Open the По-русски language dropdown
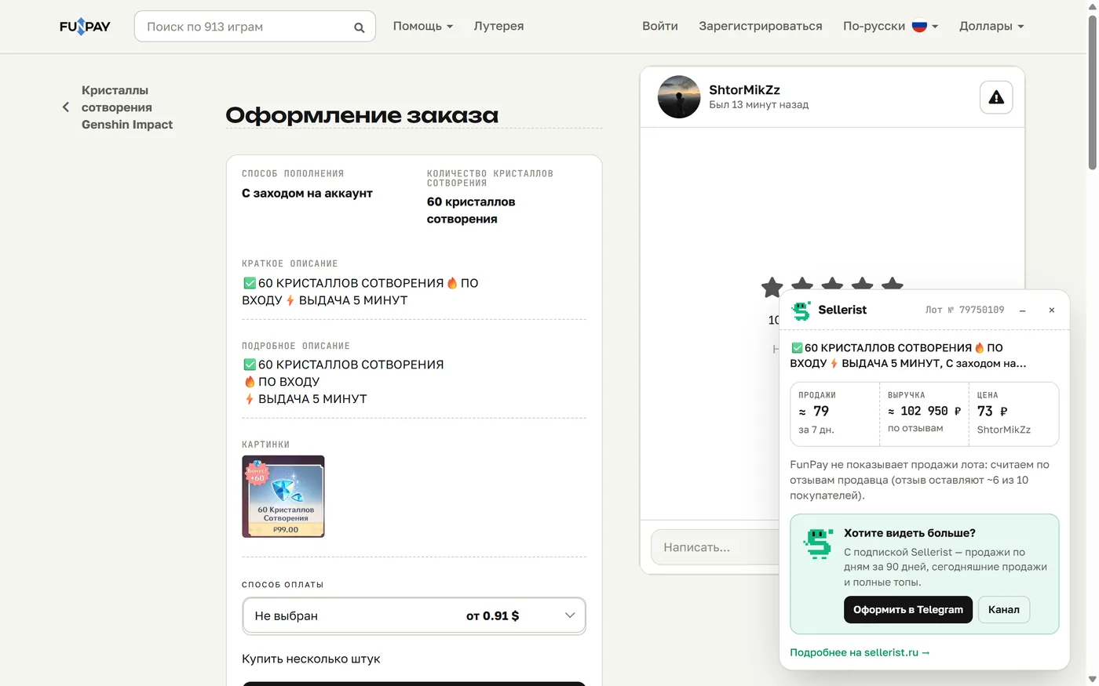Screen dimensions: 1099x686 [x=890, y=26]
